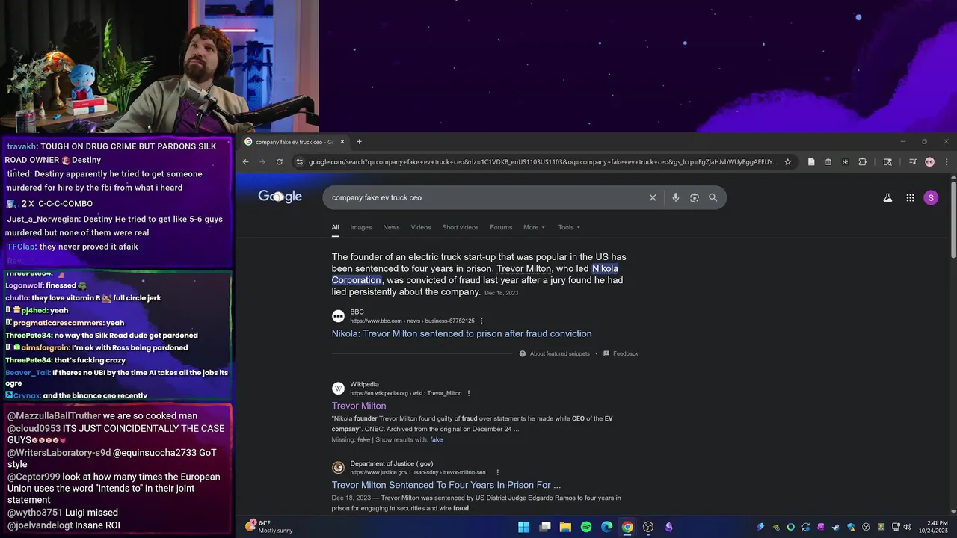Image resolution: width=957 pixels, height=538 pixels.
Task: Open the three-dot menu beside BBC result
Action: pos(481,321)
